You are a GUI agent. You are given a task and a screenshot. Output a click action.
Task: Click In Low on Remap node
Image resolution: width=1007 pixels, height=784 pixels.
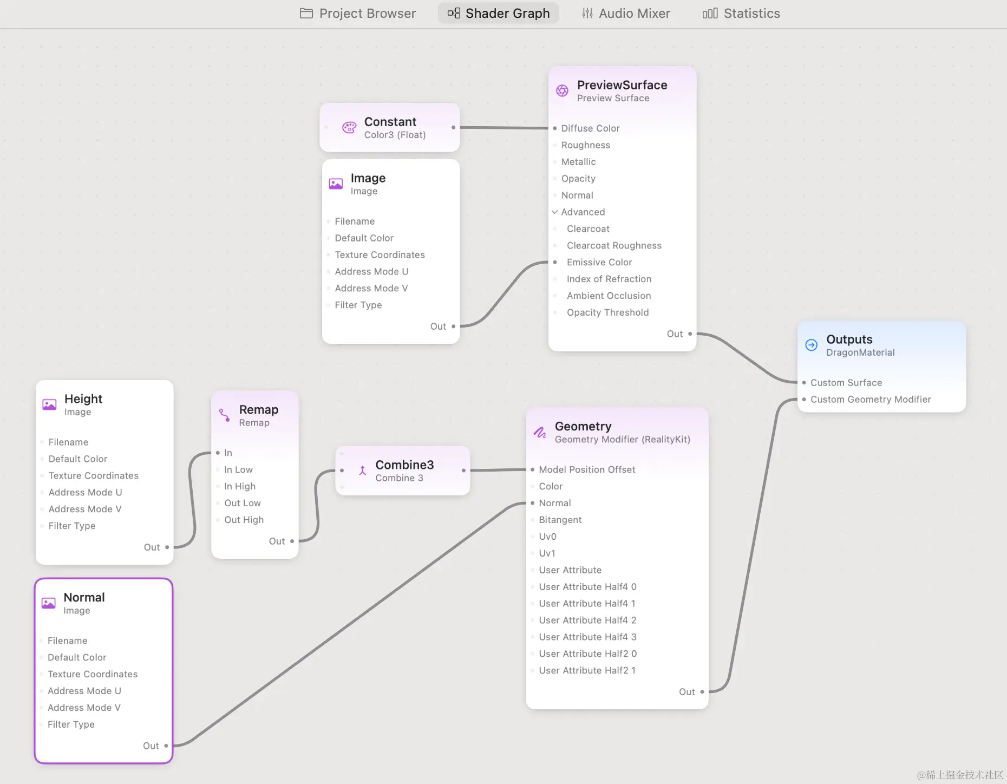click(x=238, y=469)
